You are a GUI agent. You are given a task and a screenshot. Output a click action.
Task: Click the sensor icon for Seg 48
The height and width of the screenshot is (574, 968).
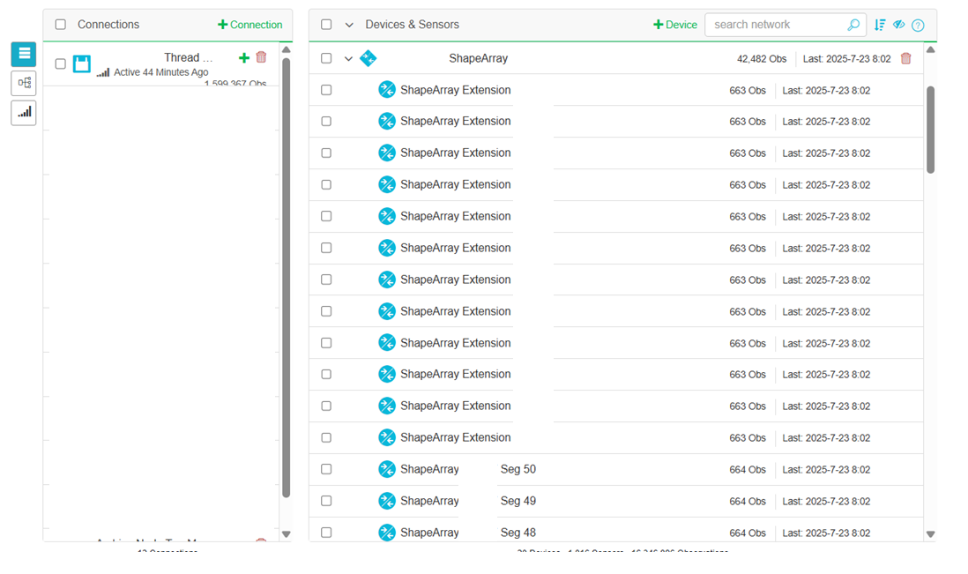(387, 532)
